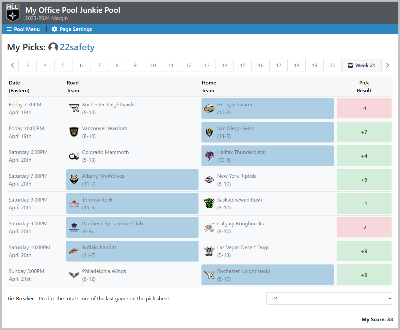This screenshot has width=400, height=330.
Task: Click the Sunday 3:00PM April 21st date cell
Action: point(36,275)
